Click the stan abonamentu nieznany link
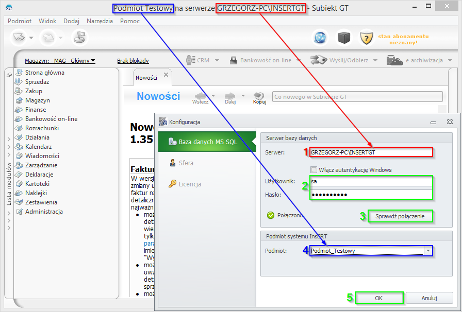This screenshot has width=462, height=312. [403, 40]
